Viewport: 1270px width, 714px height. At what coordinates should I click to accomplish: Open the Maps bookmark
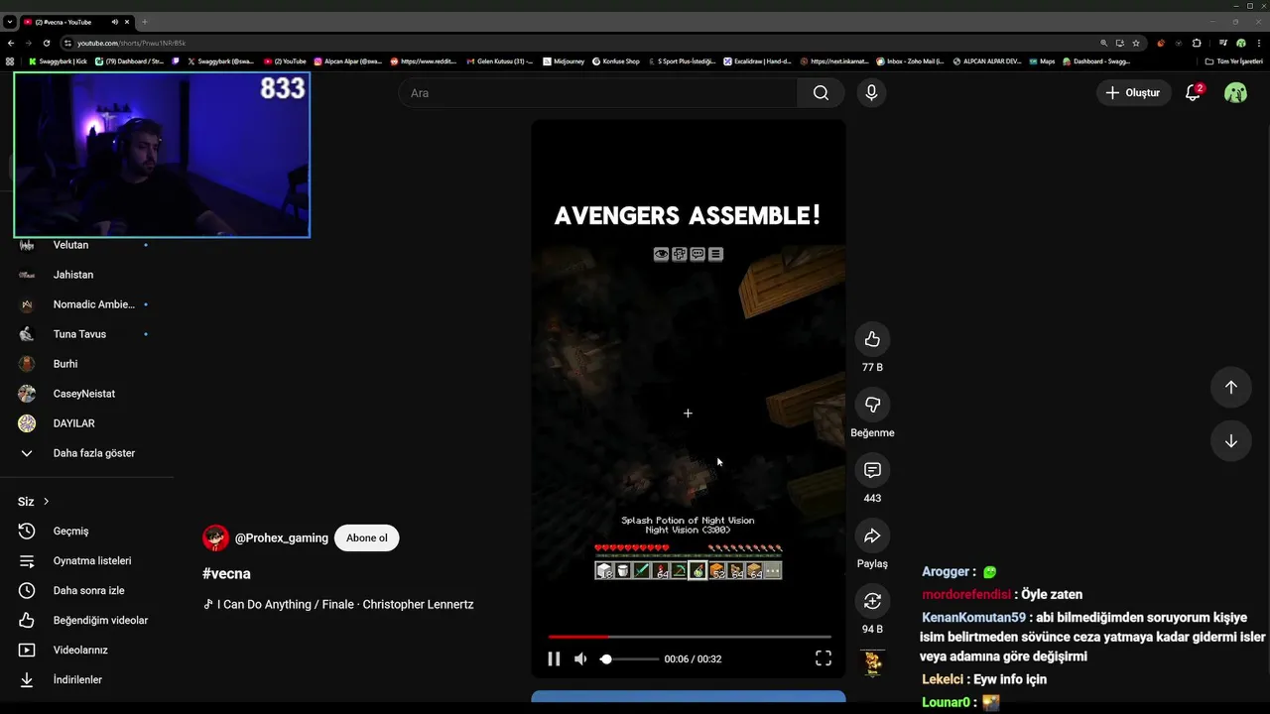tap(1042, 61)
